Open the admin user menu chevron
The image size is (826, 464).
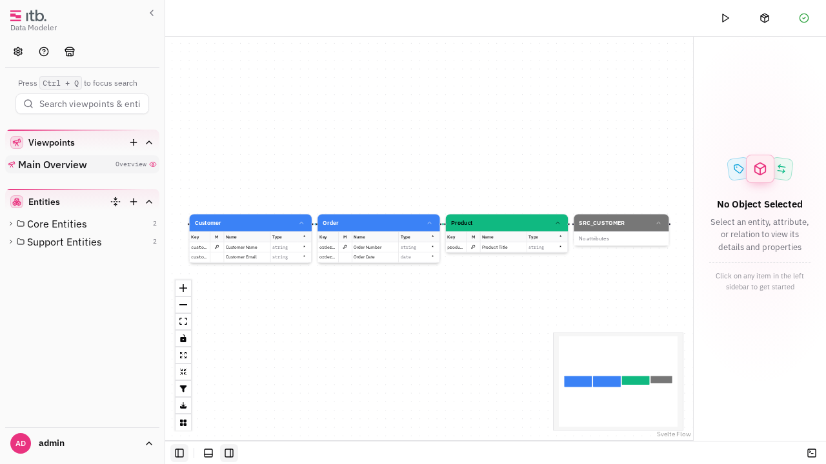149,443
